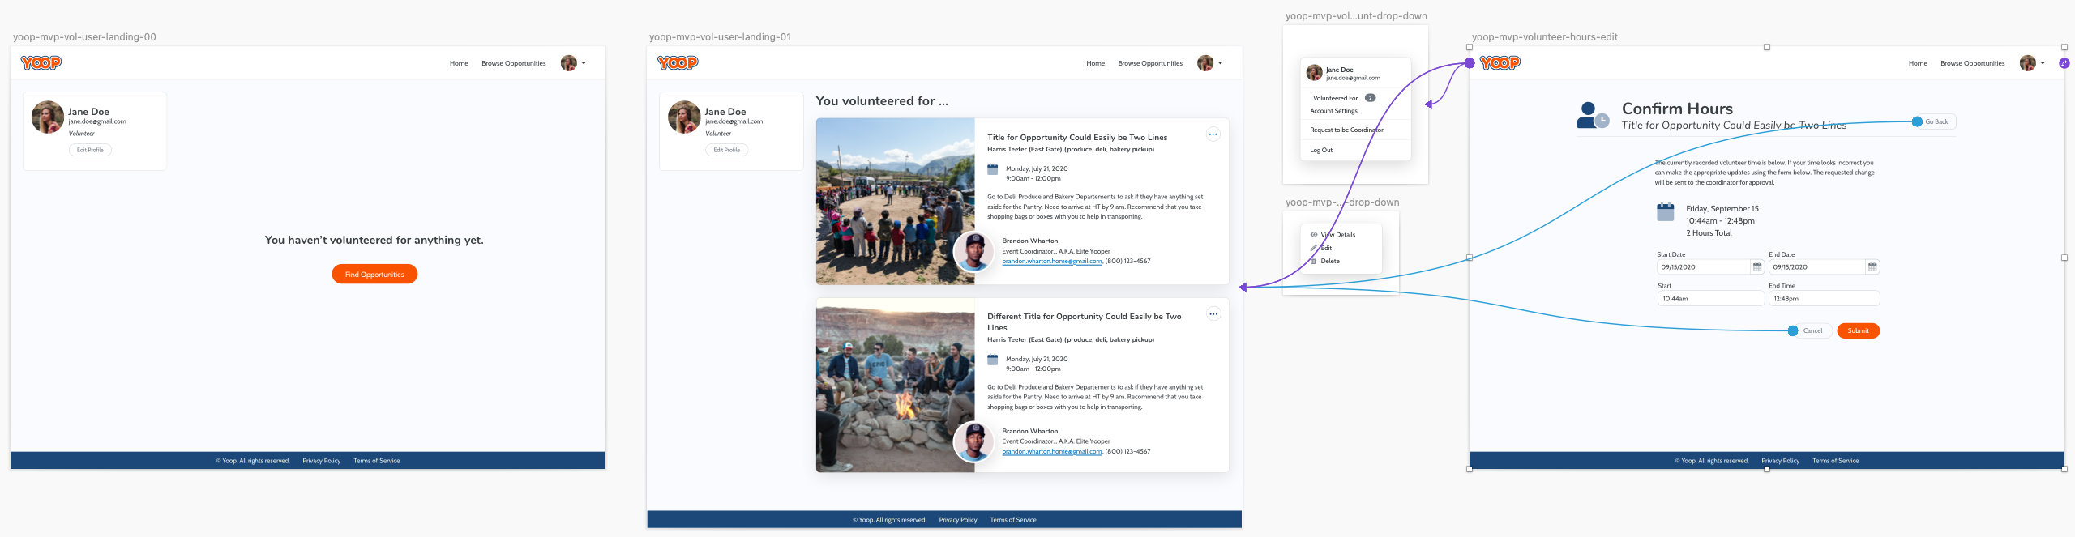Click the campfire photo on the second card
The height and width of the screenshot is (537, 2075).
[895, 386]
